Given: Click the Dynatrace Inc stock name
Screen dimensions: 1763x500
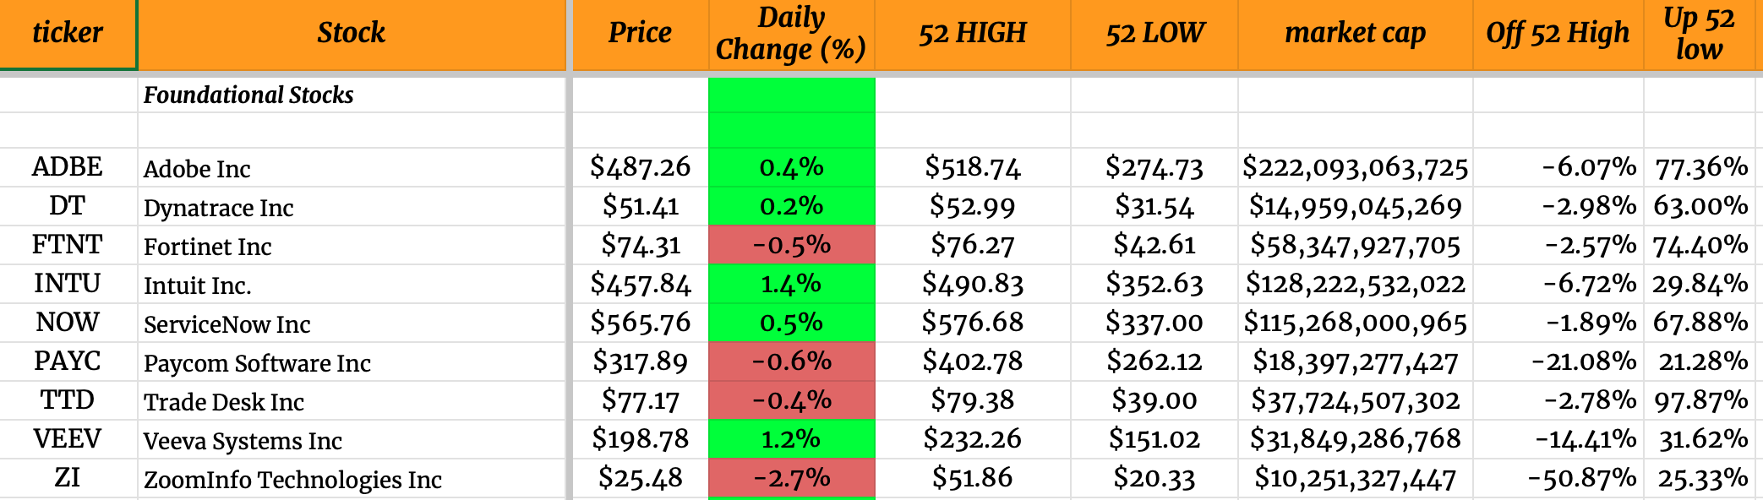Looking at the screenshot, I should [219, 208].
